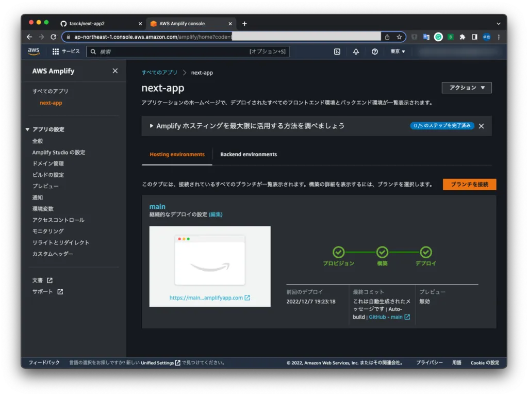Close the AWS Amplify sidebar panel
The image size is (528, 396).
click(x=115, y=71)
